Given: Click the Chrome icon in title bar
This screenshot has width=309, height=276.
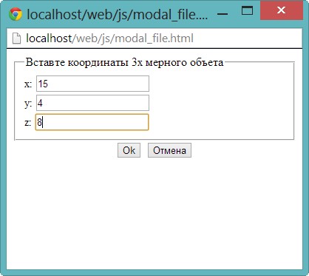Looking at the screenshot, I should (x=16, y=14).
